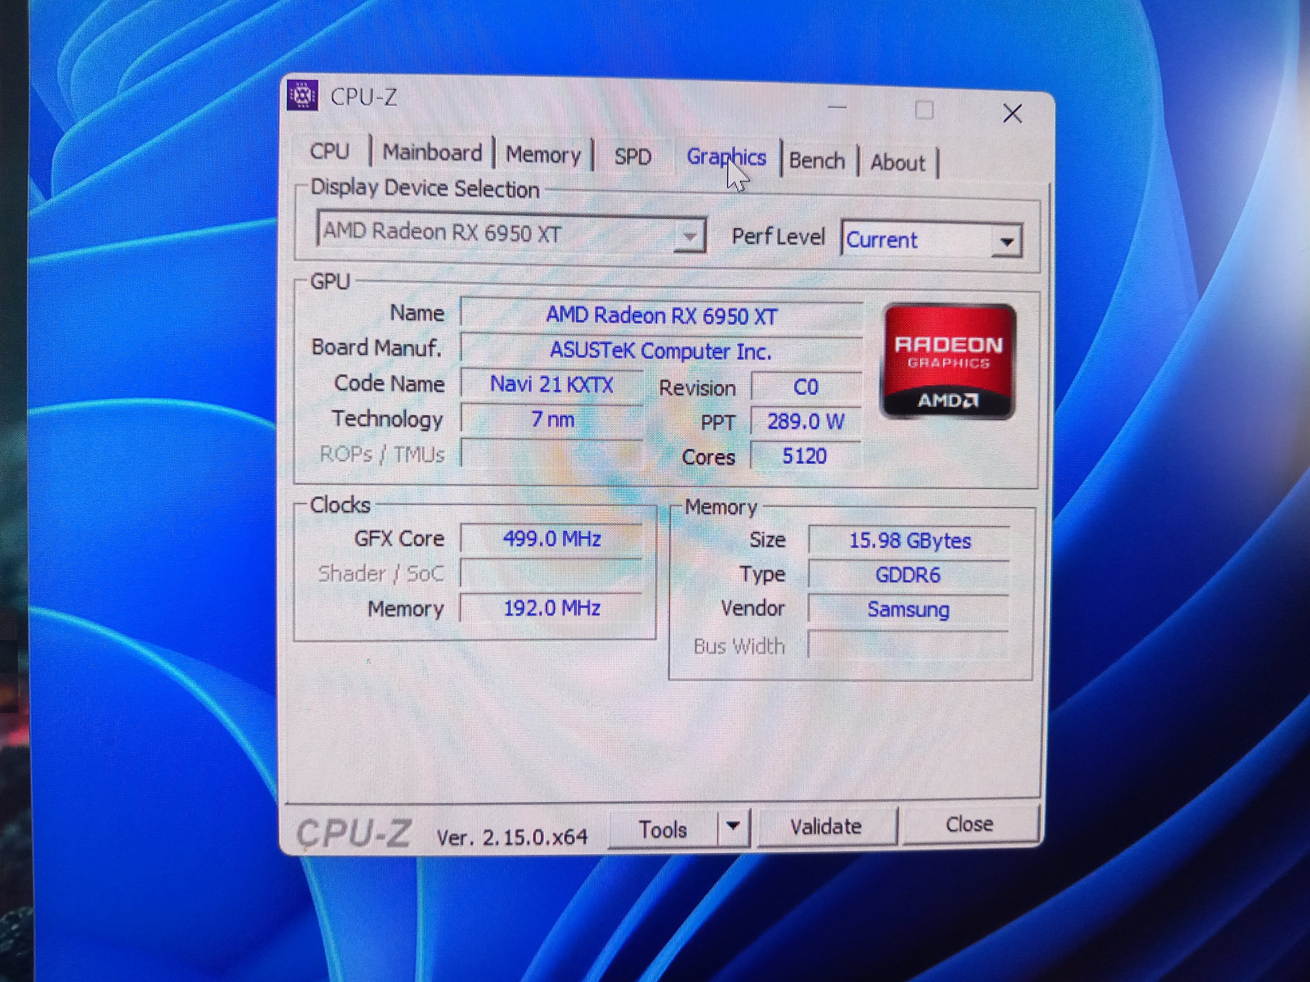
Task: Click the CPU-Z logo at bottom left
Action: tap(353, 833)
